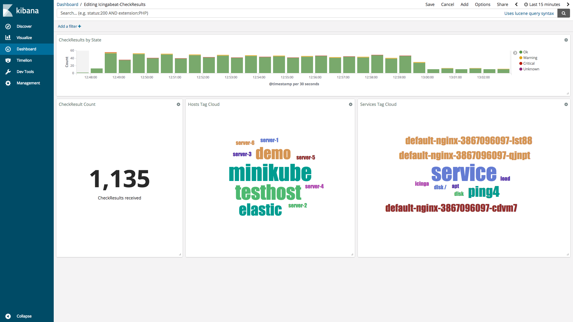Expand Options menu in top toolbar

pos(482,4)
